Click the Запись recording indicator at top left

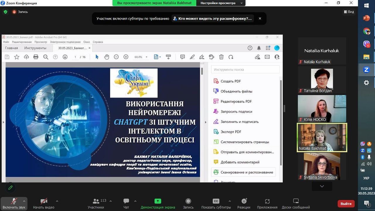coord(20,12)
